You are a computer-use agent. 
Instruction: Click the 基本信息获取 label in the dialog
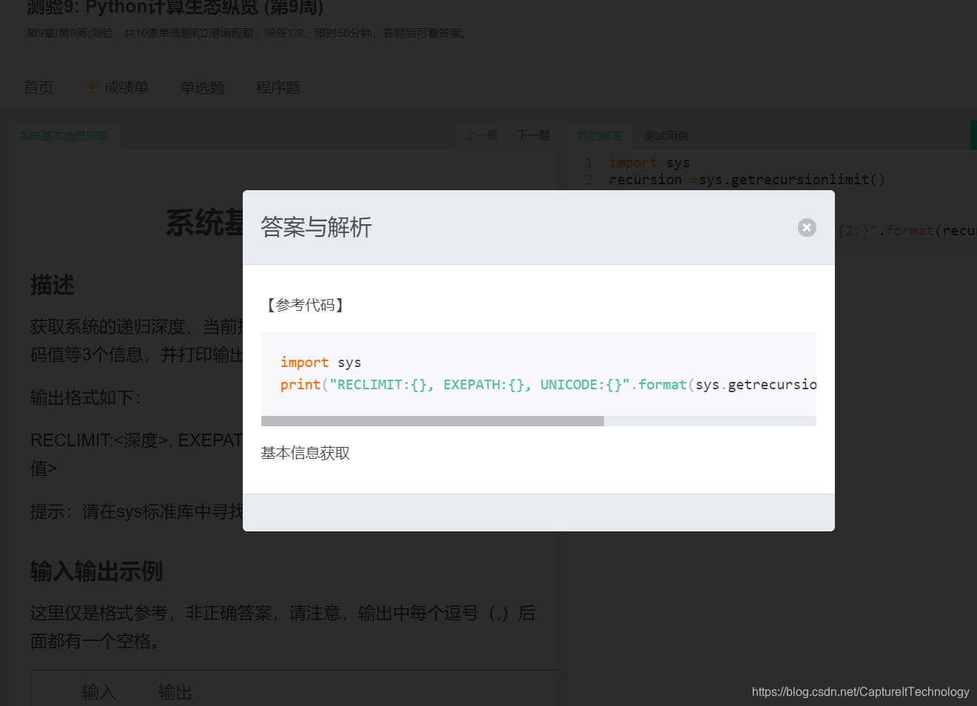point(306,453)
